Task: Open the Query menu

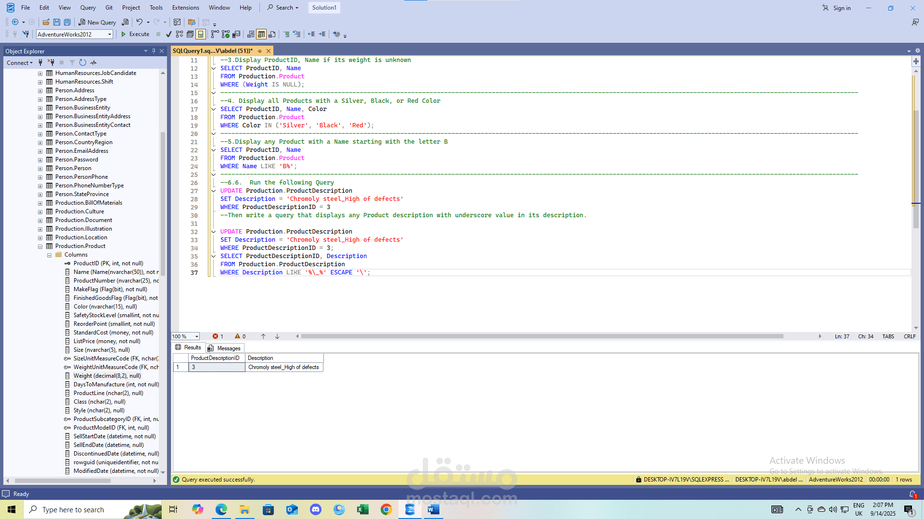Action: [x=88, y=8]
